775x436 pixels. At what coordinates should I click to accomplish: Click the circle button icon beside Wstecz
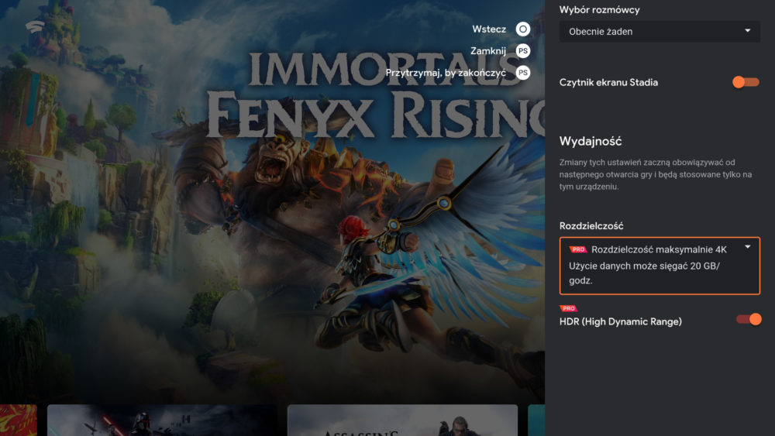(x=522, y=29)
